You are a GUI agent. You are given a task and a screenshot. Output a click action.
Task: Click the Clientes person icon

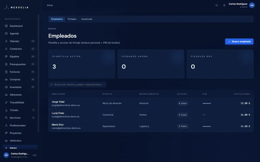(x=6, y=41)
